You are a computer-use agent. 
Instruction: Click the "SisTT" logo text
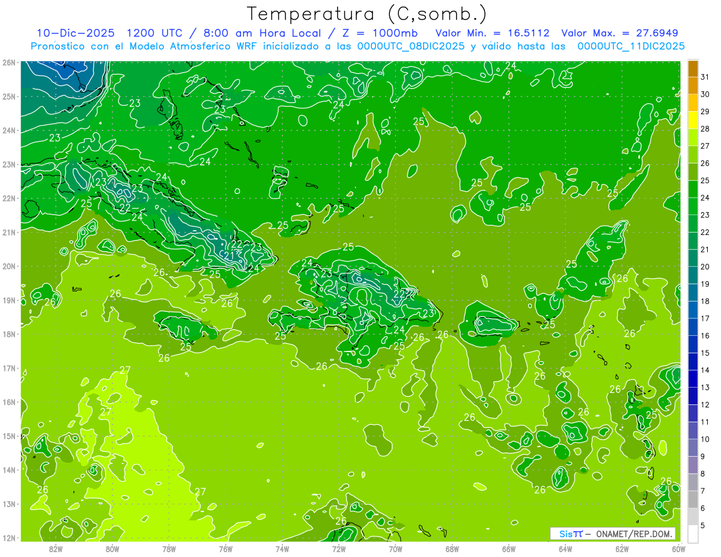570,534
